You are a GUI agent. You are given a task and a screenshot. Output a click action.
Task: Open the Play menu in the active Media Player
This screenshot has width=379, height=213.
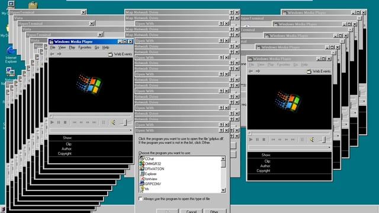click(x=72, y=47)
